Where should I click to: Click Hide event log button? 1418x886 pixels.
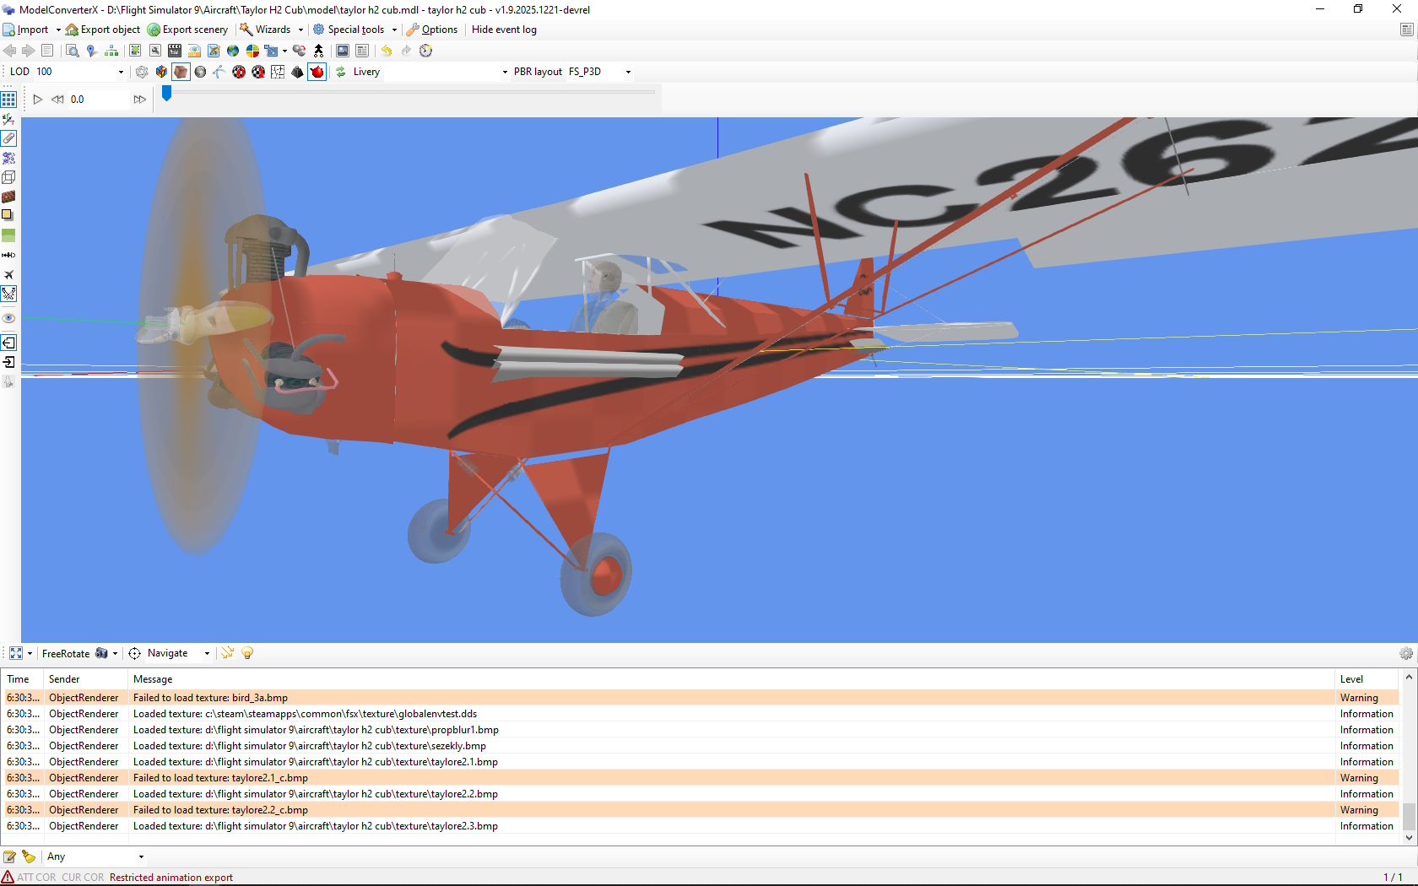(504, 30)
